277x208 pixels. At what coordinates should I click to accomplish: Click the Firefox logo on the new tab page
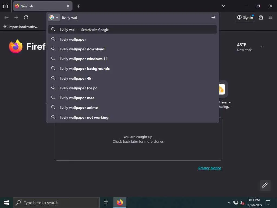[16, 46]
